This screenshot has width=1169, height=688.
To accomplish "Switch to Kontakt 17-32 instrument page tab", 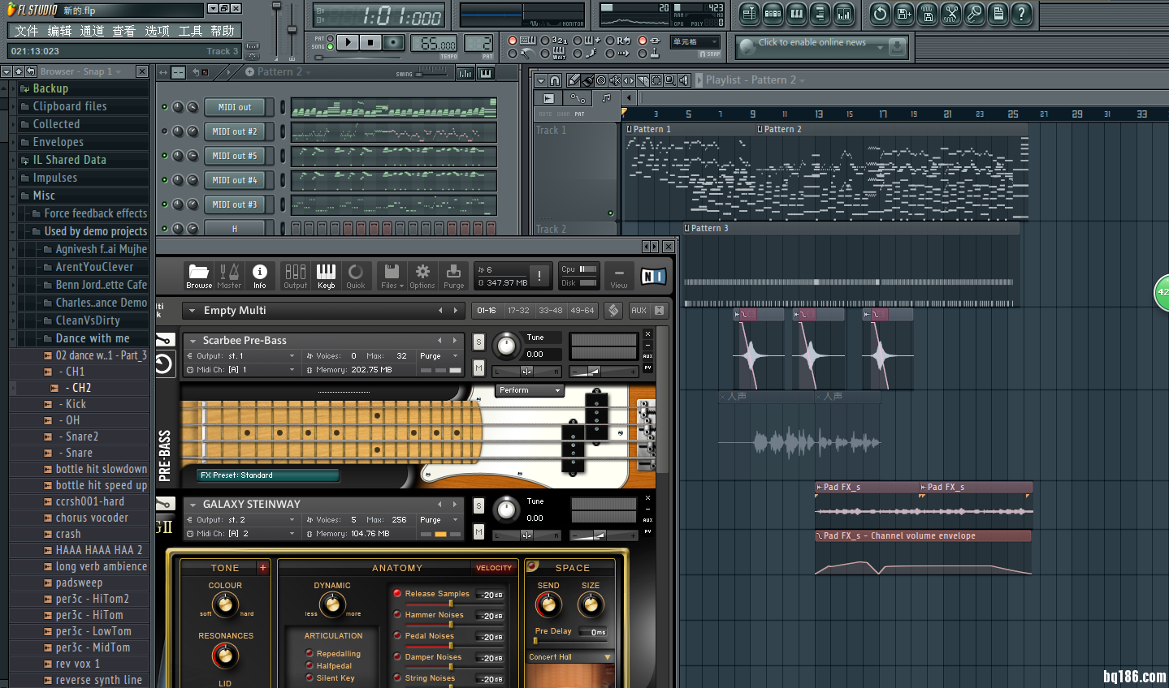I will point(518,310).
